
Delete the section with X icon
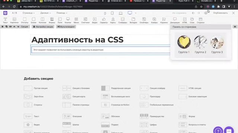3,27
